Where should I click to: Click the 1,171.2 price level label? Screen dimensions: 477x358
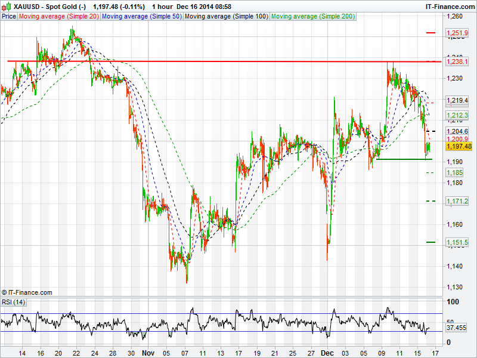pyautogui.click(x=457, y=201)
